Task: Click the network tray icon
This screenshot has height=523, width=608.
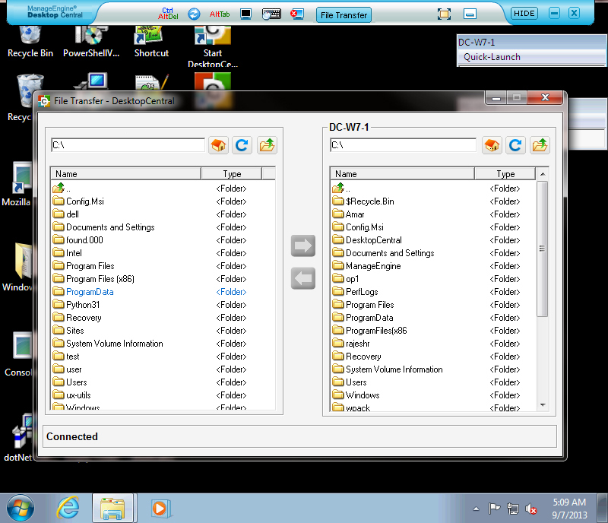Action: coord(512,509)
